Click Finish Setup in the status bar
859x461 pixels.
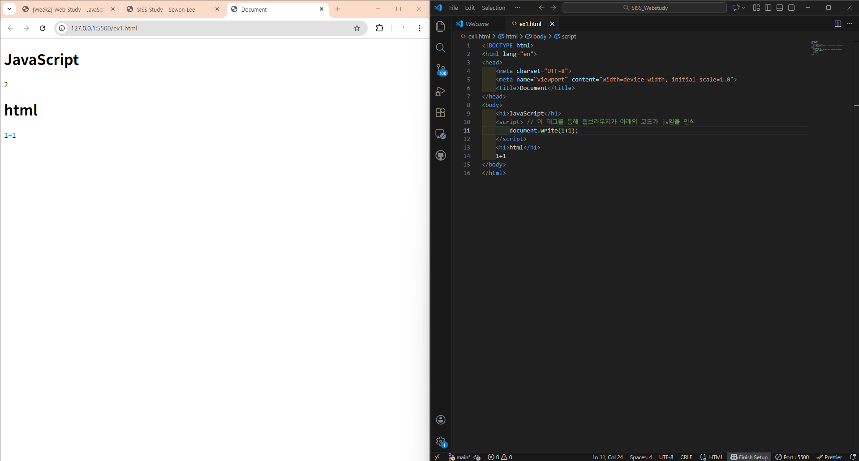pyautogui.click(x=749, y=457)
